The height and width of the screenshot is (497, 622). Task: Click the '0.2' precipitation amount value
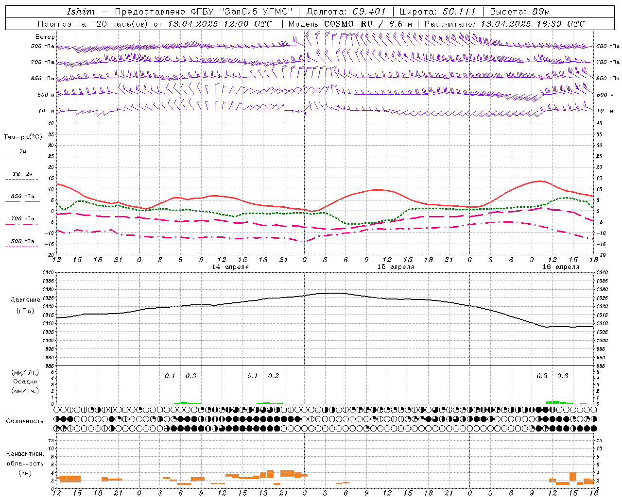click(x=274, y=376)
